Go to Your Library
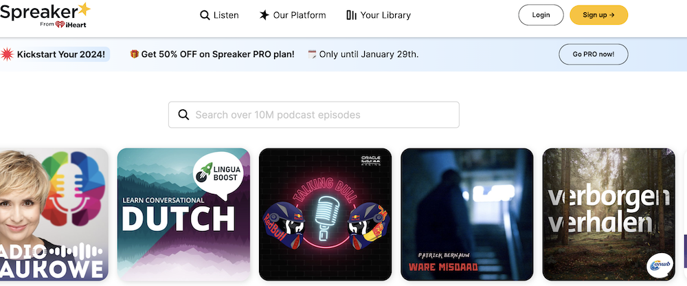 pyautogui.click(x=379, y=15)
